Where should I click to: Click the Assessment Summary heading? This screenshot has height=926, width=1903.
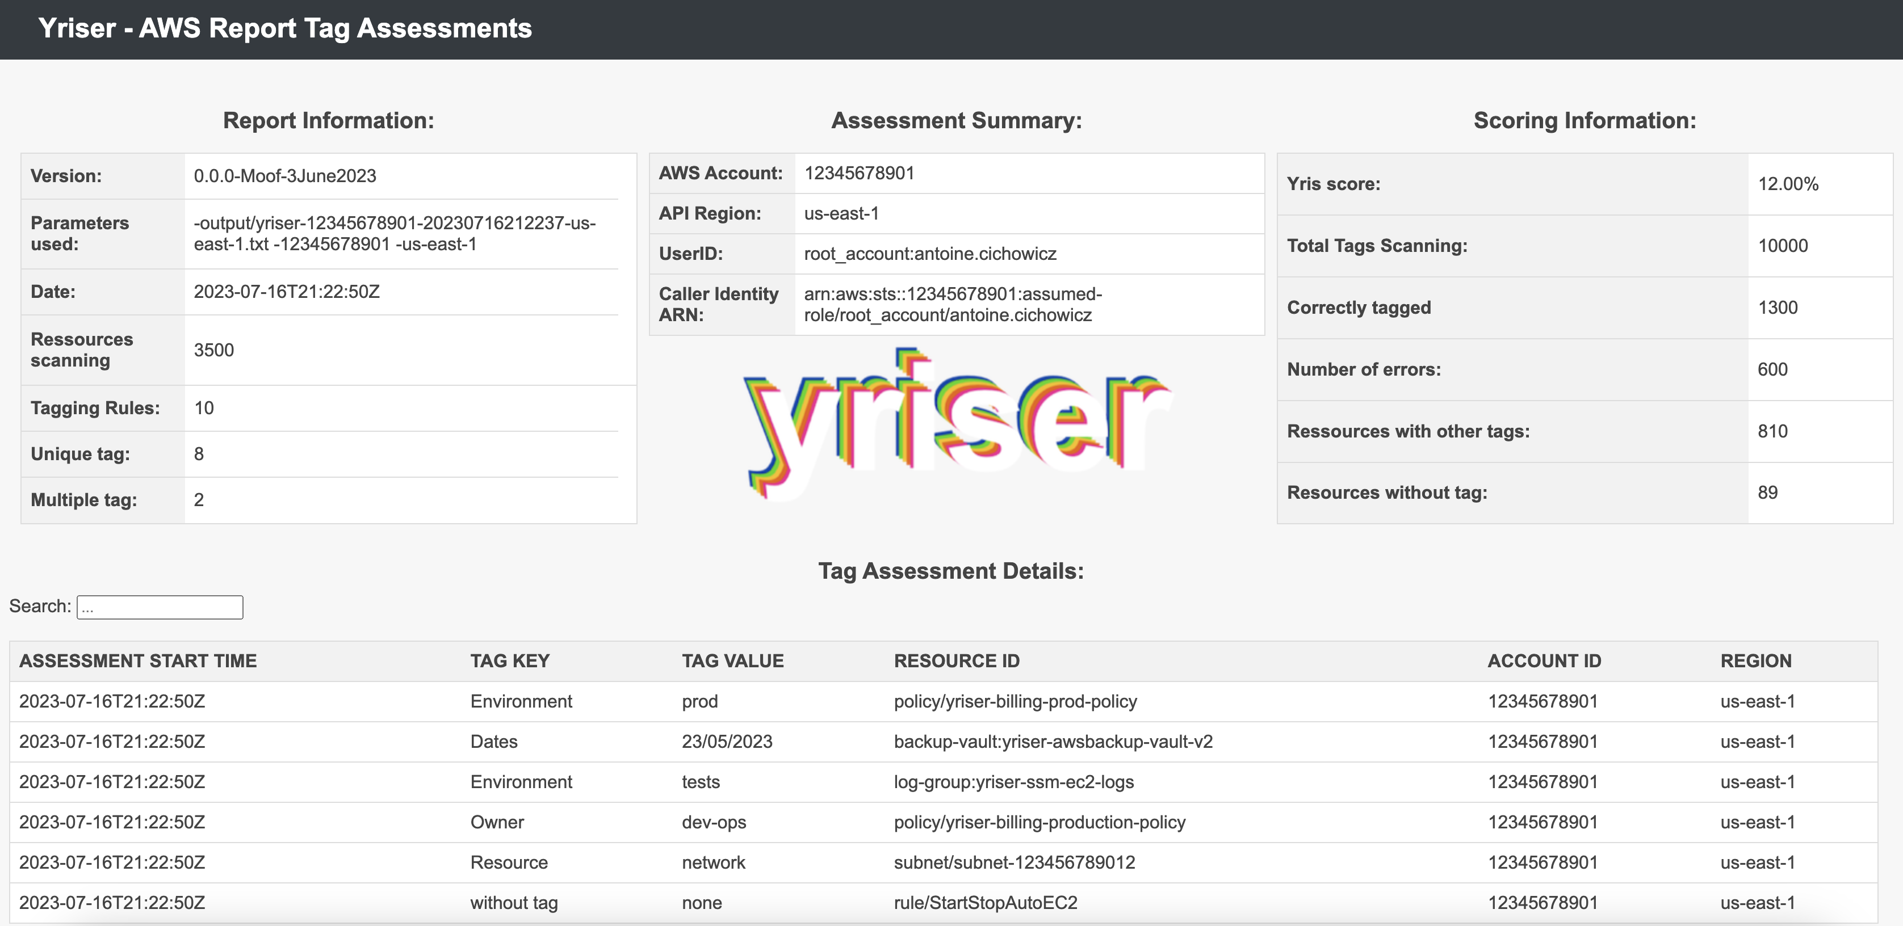coord(957,120)
